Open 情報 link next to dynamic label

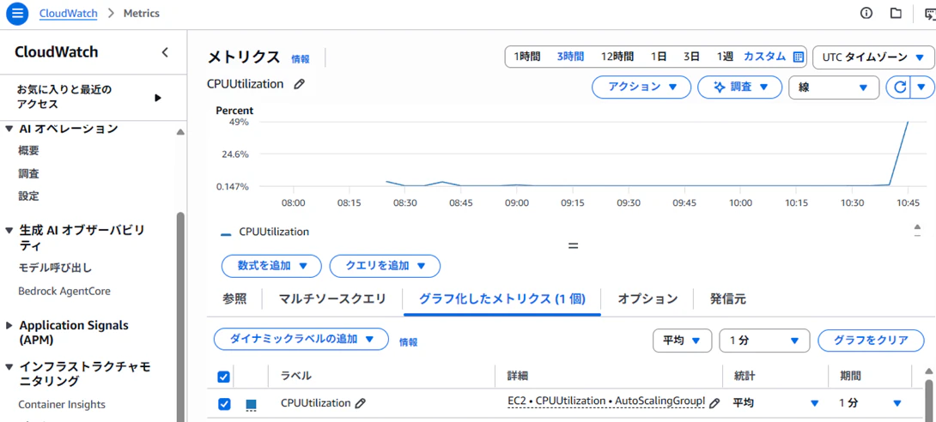pos(408,342)
